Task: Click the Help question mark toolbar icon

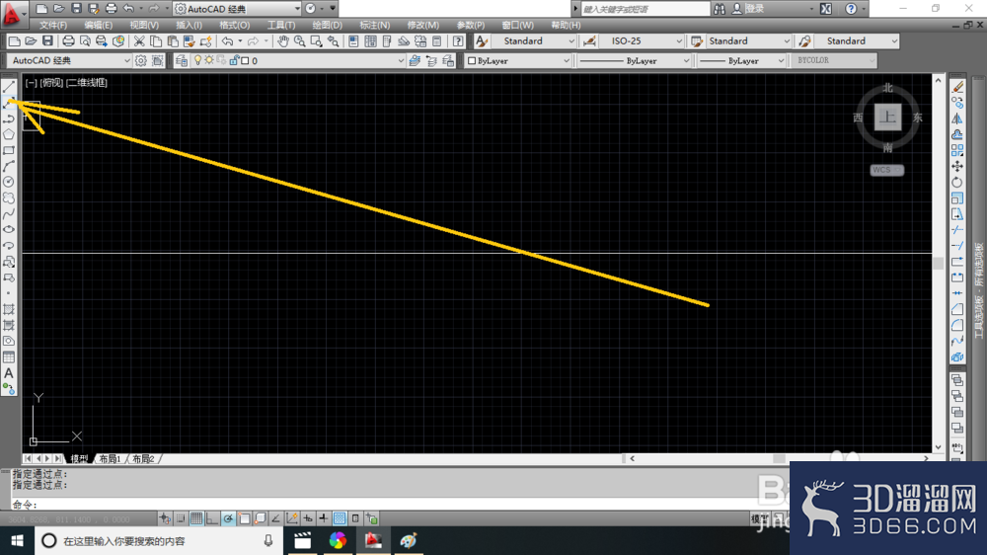Action: (458, 40)
